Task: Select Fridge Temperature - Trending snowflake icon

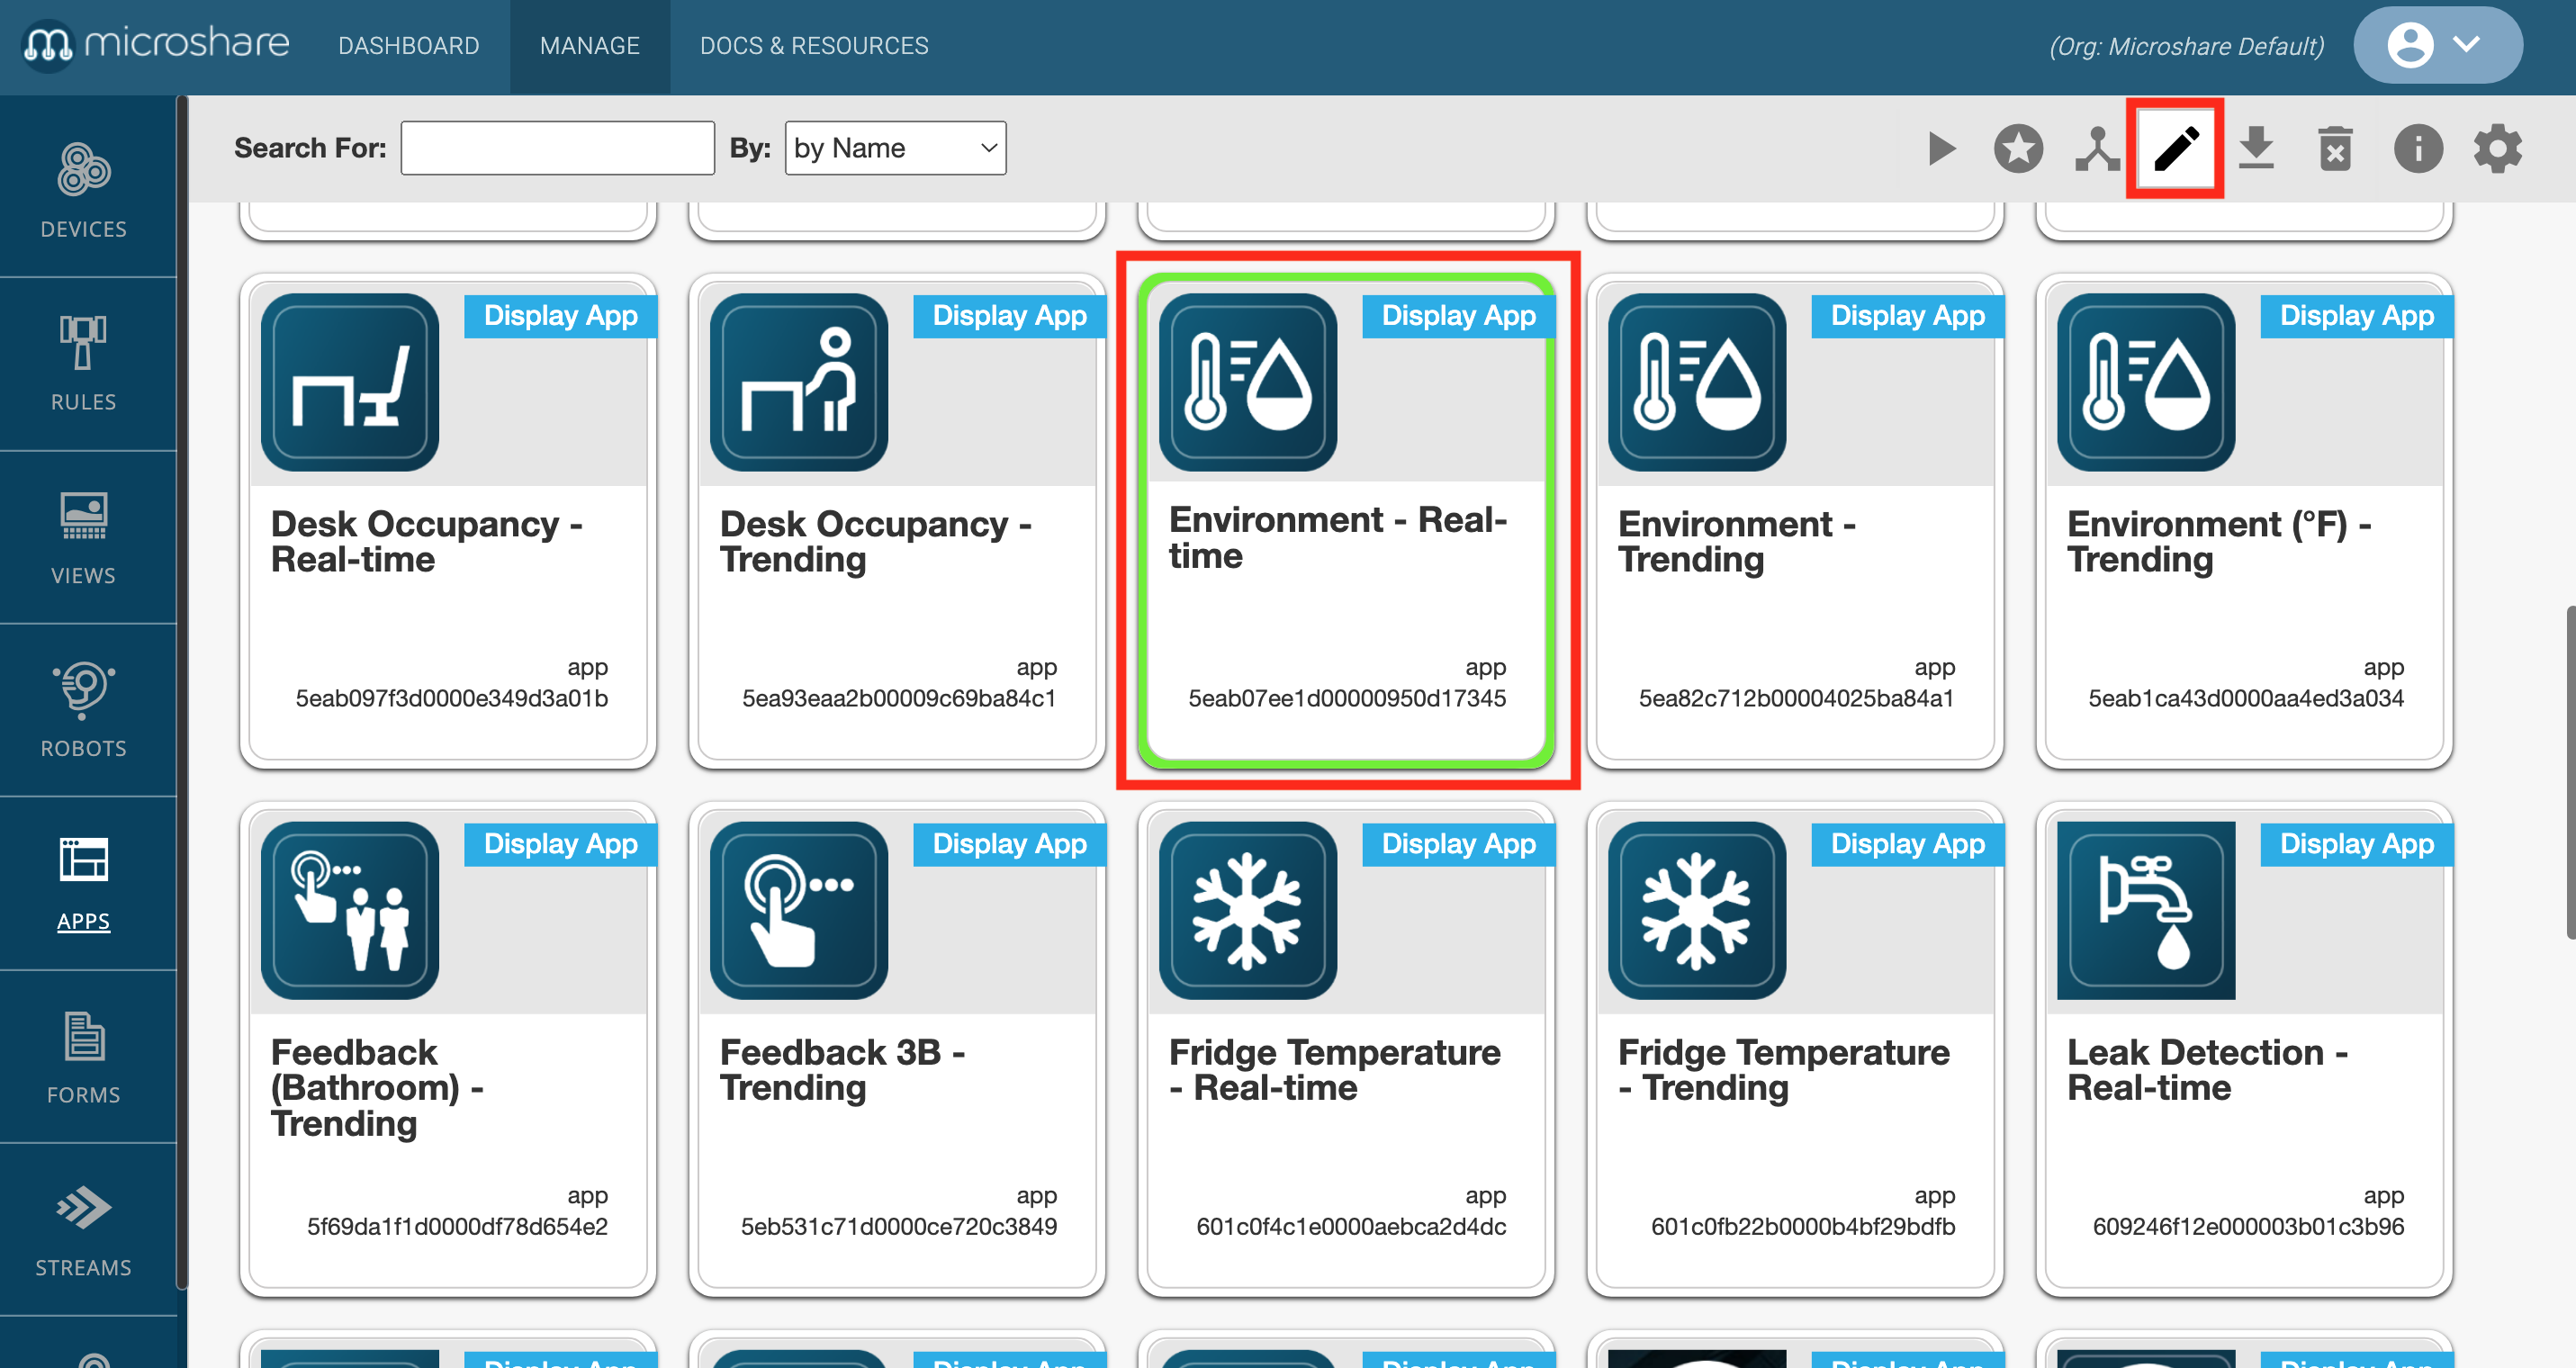Action: (1697, 910)
